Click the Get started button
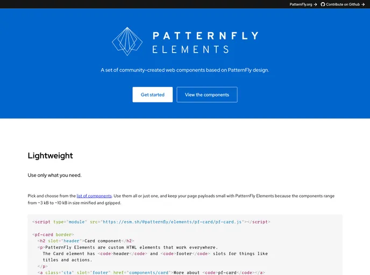The width and height of the screenshot is (370, 275). point(152,95)
